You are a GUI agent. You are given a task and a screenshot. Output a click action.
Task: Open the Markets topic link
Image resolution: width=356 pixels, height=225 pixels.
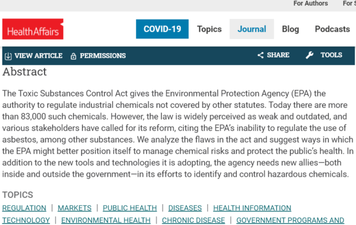(75, 208)
